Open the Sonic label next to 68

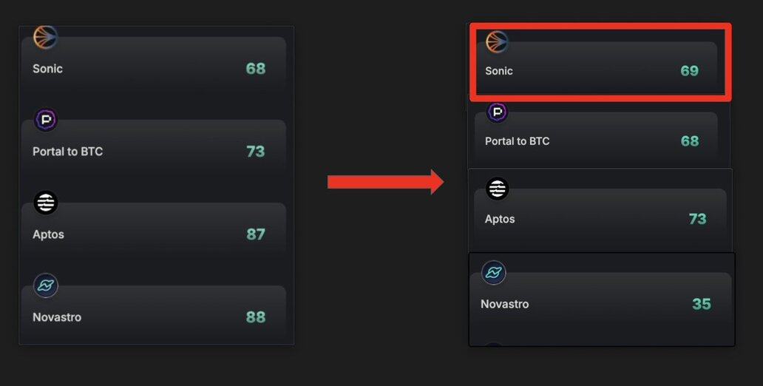(47, 69)
